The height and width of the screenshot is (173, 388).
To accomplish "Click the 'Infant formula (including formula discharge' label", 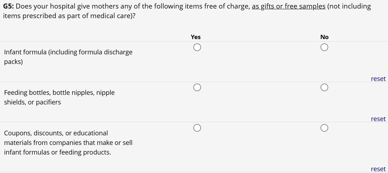I will (x=68, y=52).
